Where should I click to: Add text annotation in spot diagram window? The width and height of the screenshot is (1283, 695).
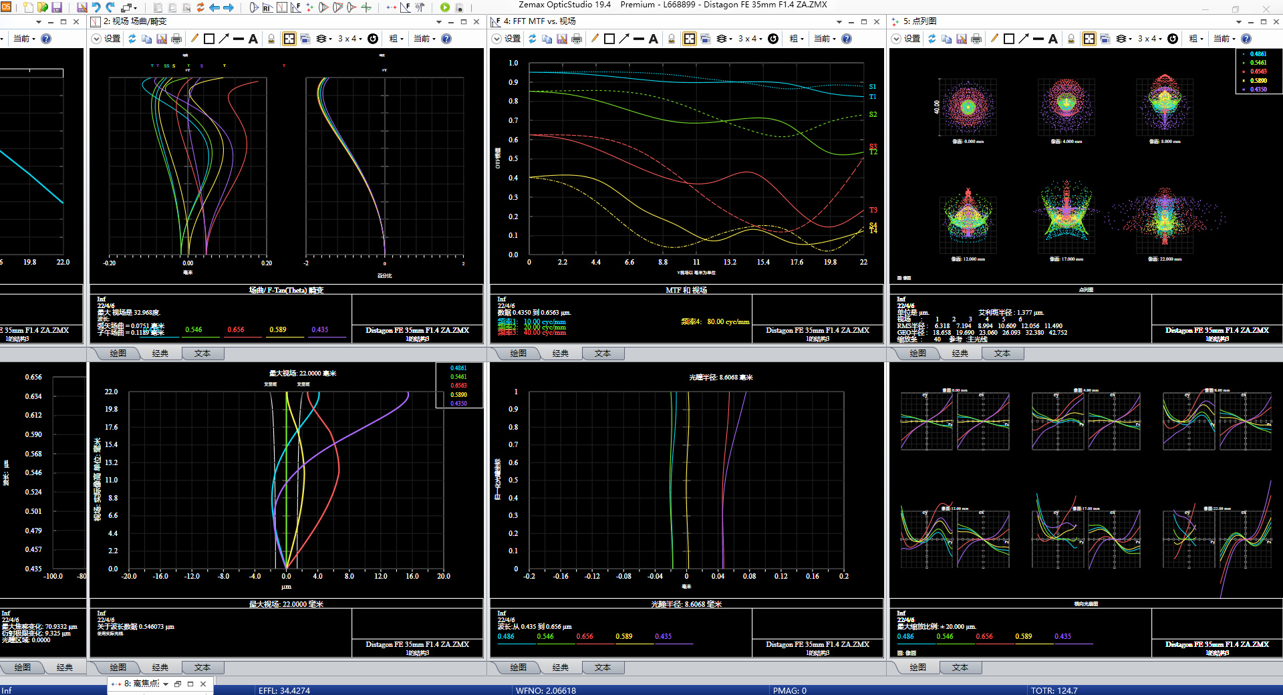pyautogui.click(x=1053, y=39)
